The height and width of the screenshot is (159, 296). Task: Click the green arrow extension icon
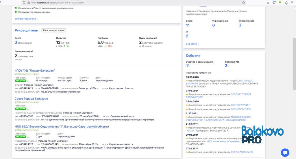[280, 2]
